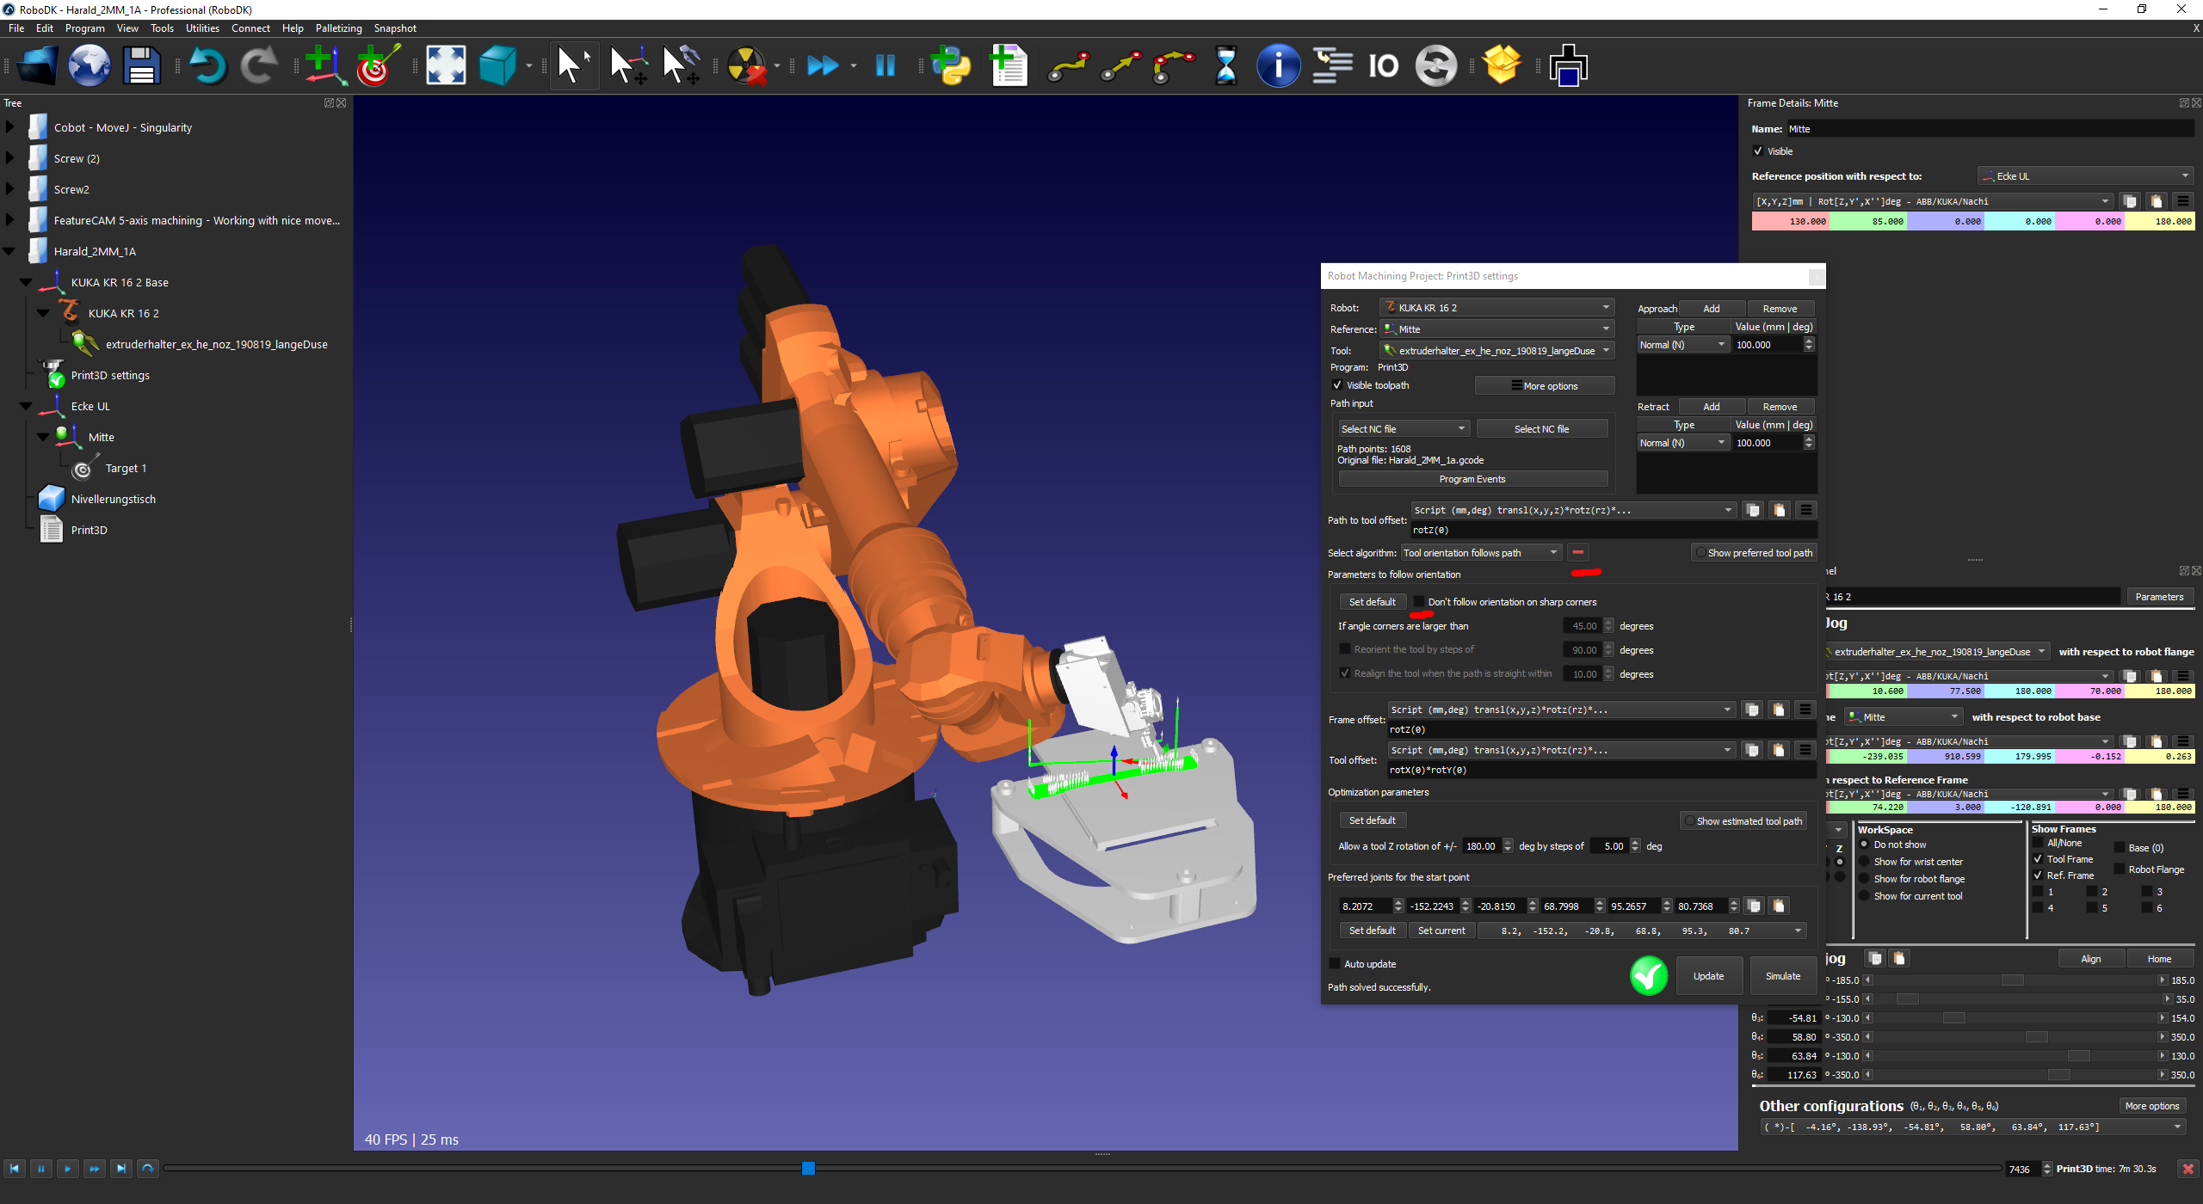Click the Program Events button
The width and height of the screenshot is (2203, 1204).
click(1472, 479)
